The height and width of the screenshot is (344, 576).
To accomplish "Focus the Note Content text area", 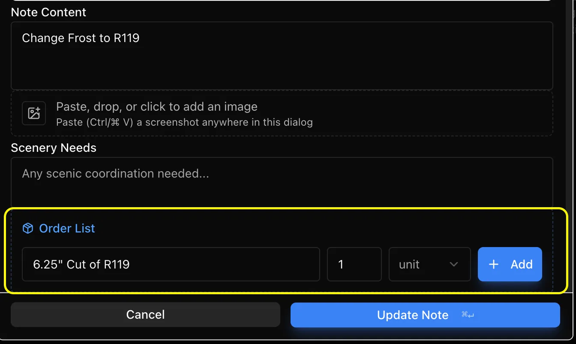I will 282,56.
